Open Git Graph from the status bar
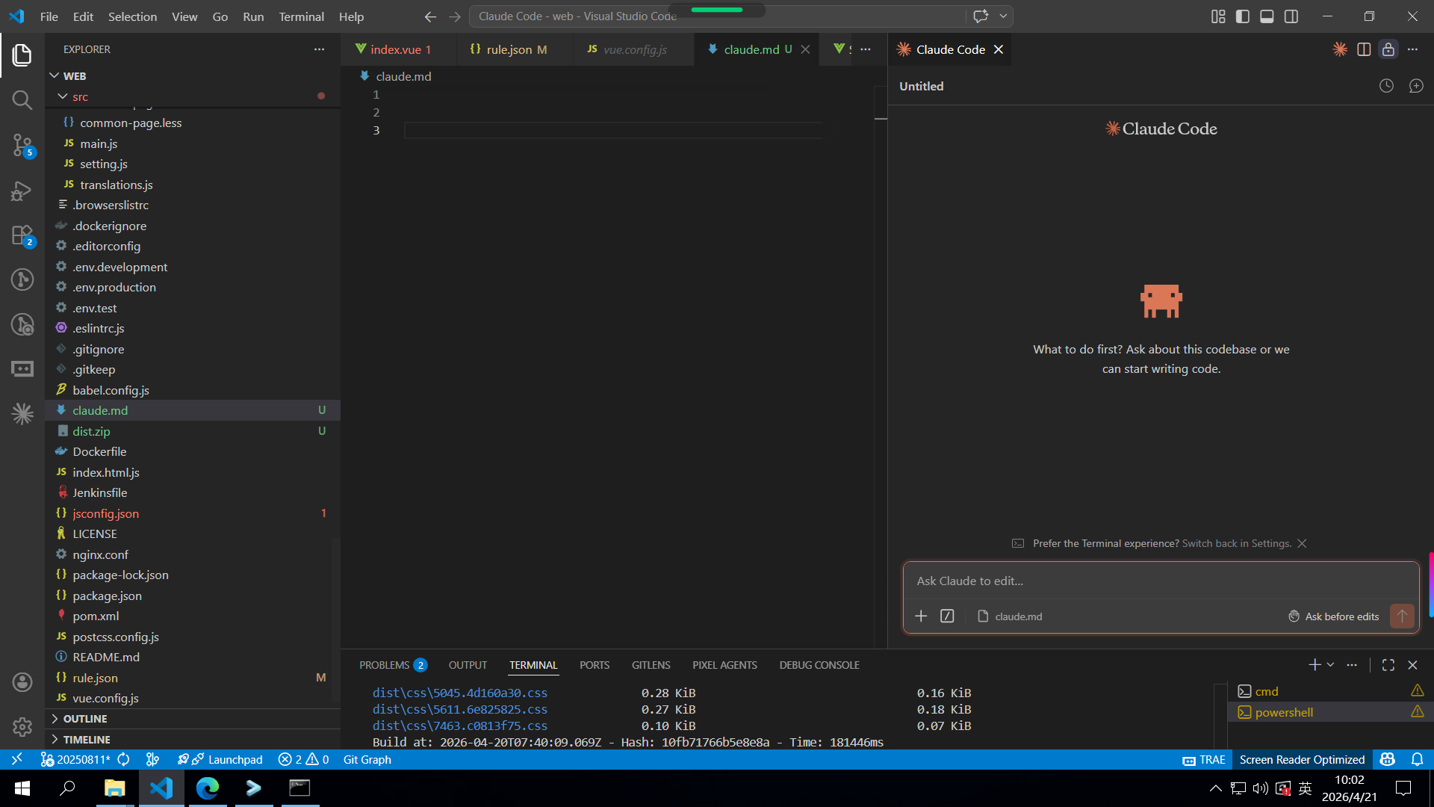Screen dimensions: 1434x807 tap(367, 759)
